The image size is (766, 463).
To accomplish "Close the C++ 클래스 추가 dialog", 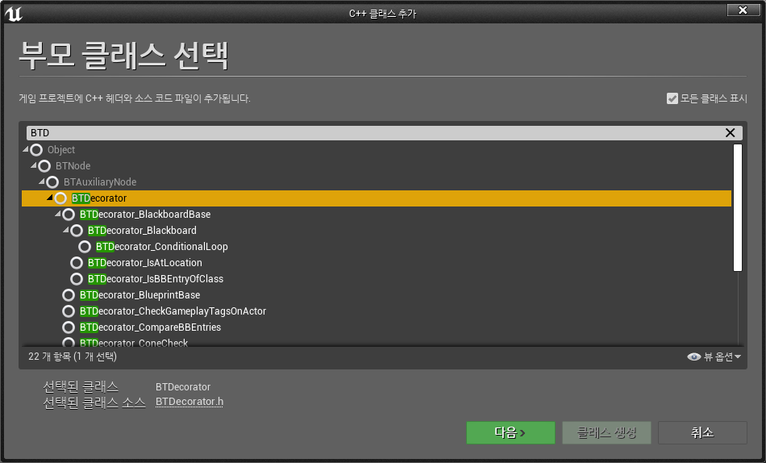I will tap(743, 10).
